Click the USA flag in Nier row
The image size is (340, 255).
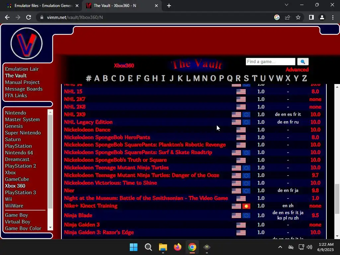point(236,191)
